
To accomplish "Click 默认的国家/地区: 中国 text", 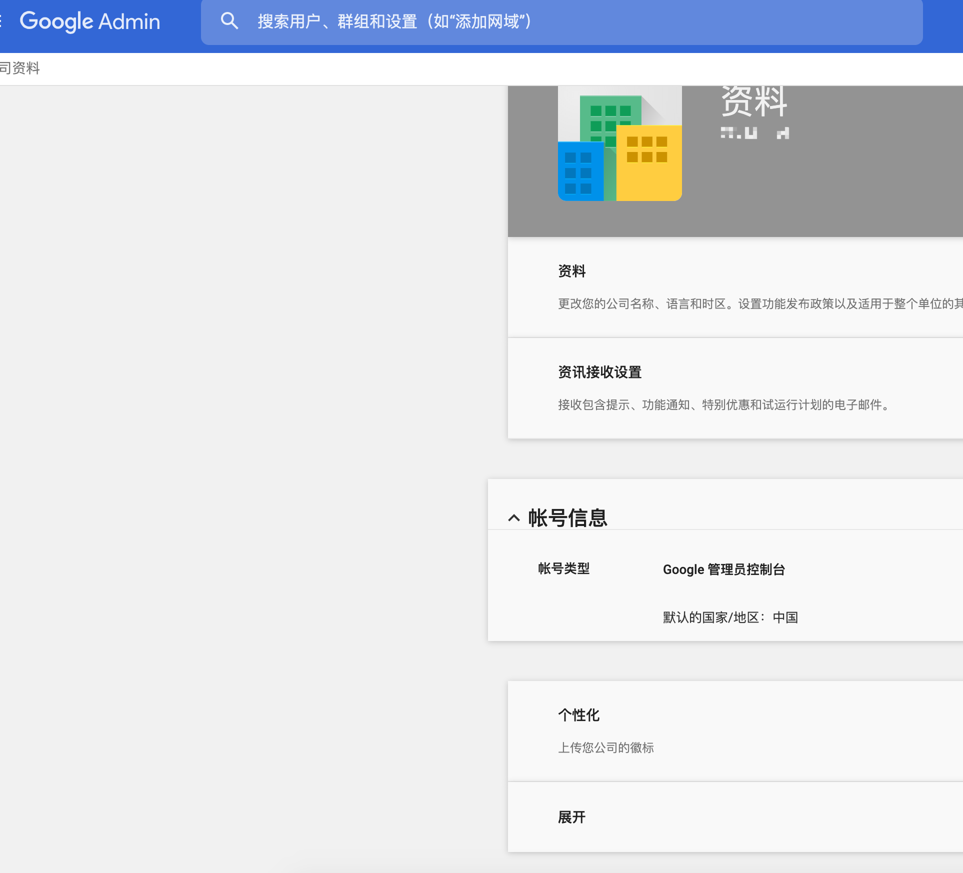I will click(x=730, y=617).
